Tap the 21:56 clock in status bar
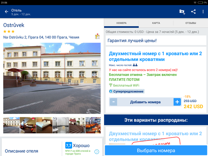This screenshot has height=156, width=208. 4,2
